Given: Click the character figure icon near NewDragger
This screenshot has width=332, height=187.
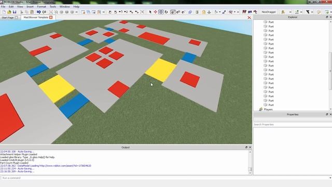Looking at the screenshot, I should 283,12.
